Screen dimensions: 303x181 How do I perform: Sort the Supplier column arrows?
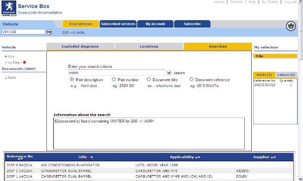click(273, 157)
